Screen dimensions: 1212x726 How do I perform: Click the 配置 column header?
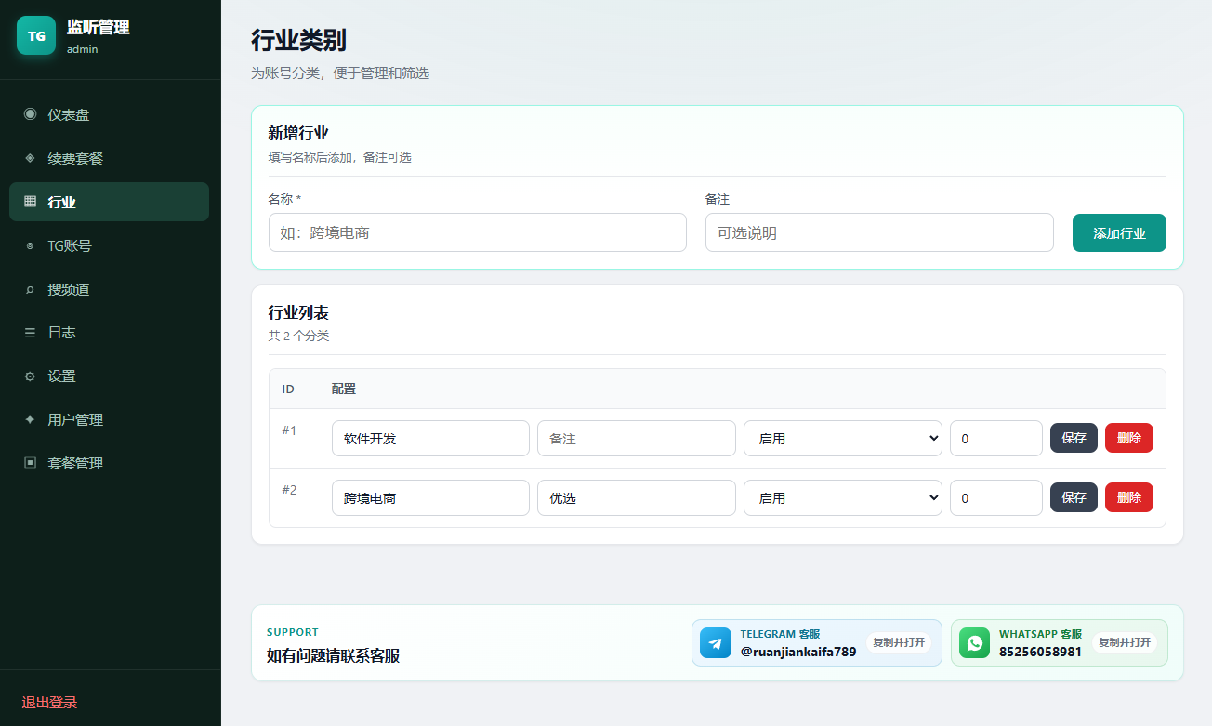[344, 389]
